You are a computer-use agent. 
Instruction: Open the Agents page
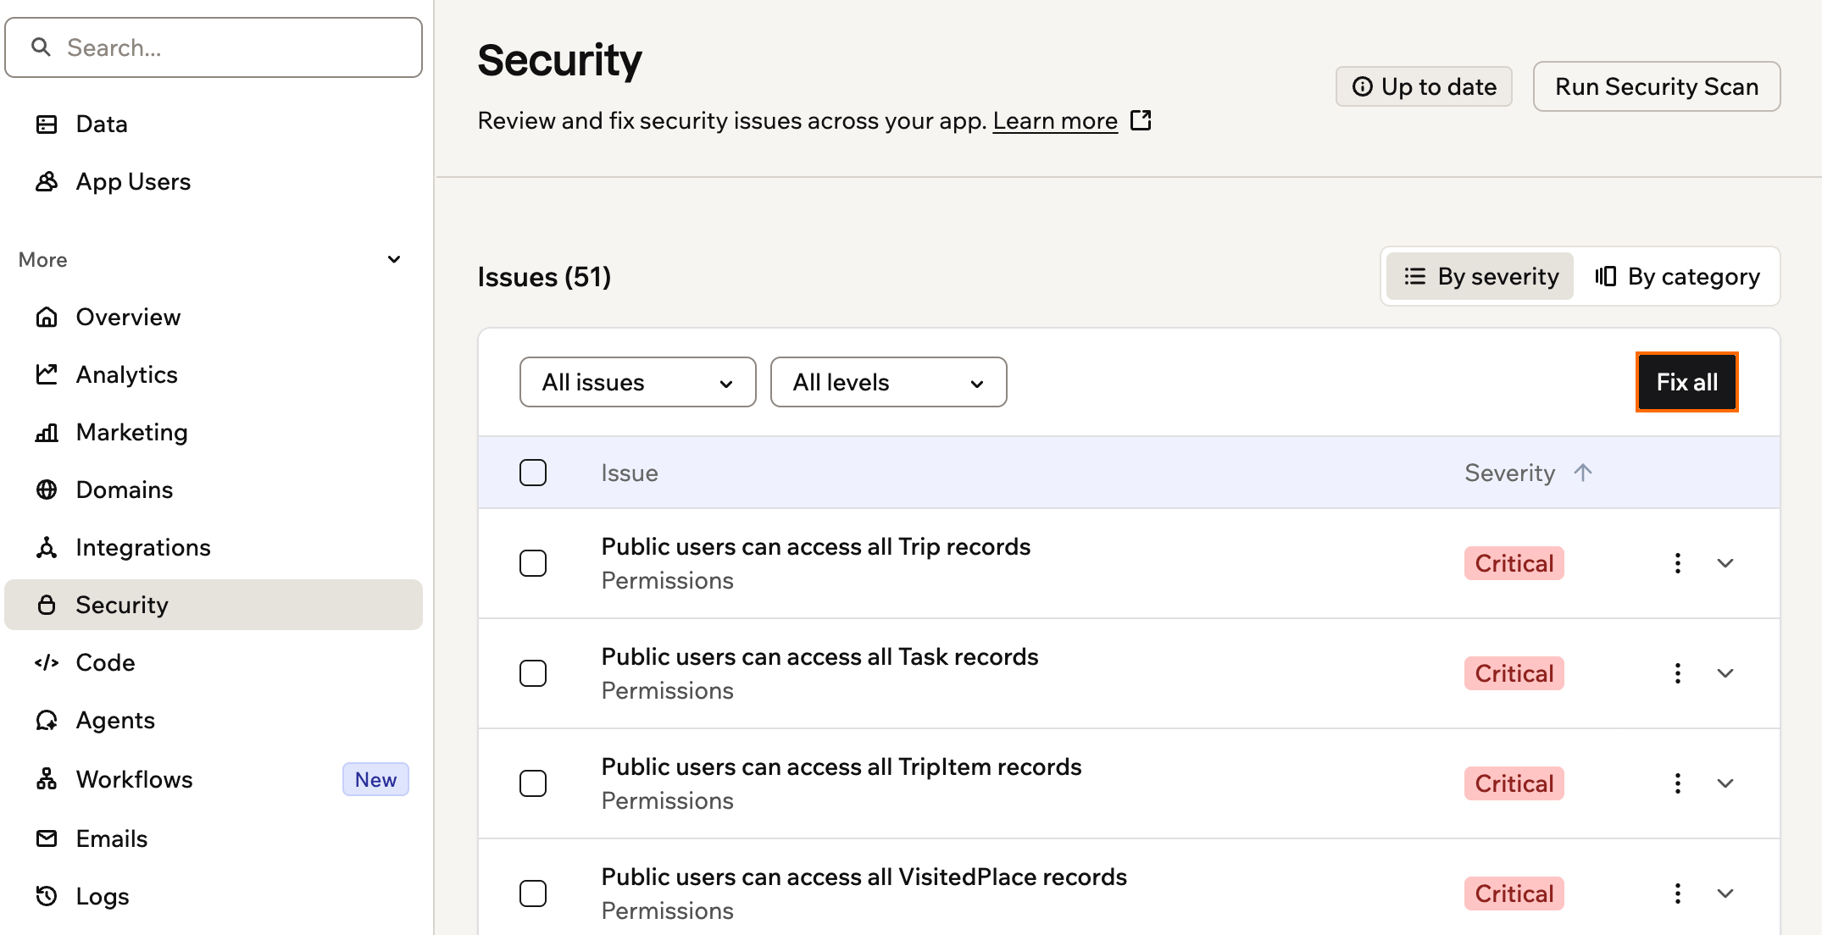click(213, 720)
